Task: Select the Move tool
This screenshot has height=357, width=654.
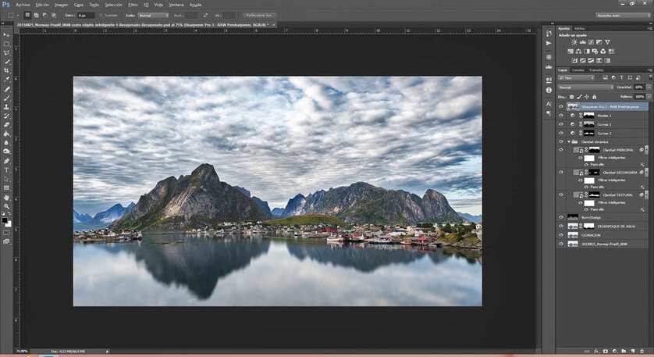Action: (7, 34)
